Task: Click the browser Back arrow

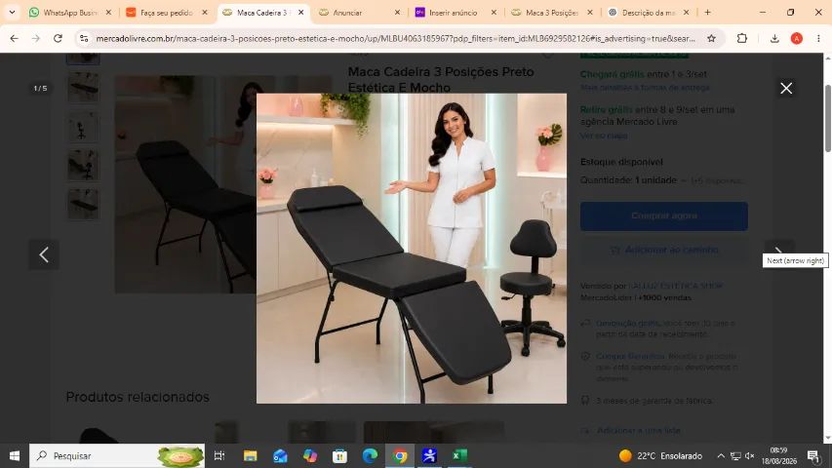Action: click(x=15, y=38)
